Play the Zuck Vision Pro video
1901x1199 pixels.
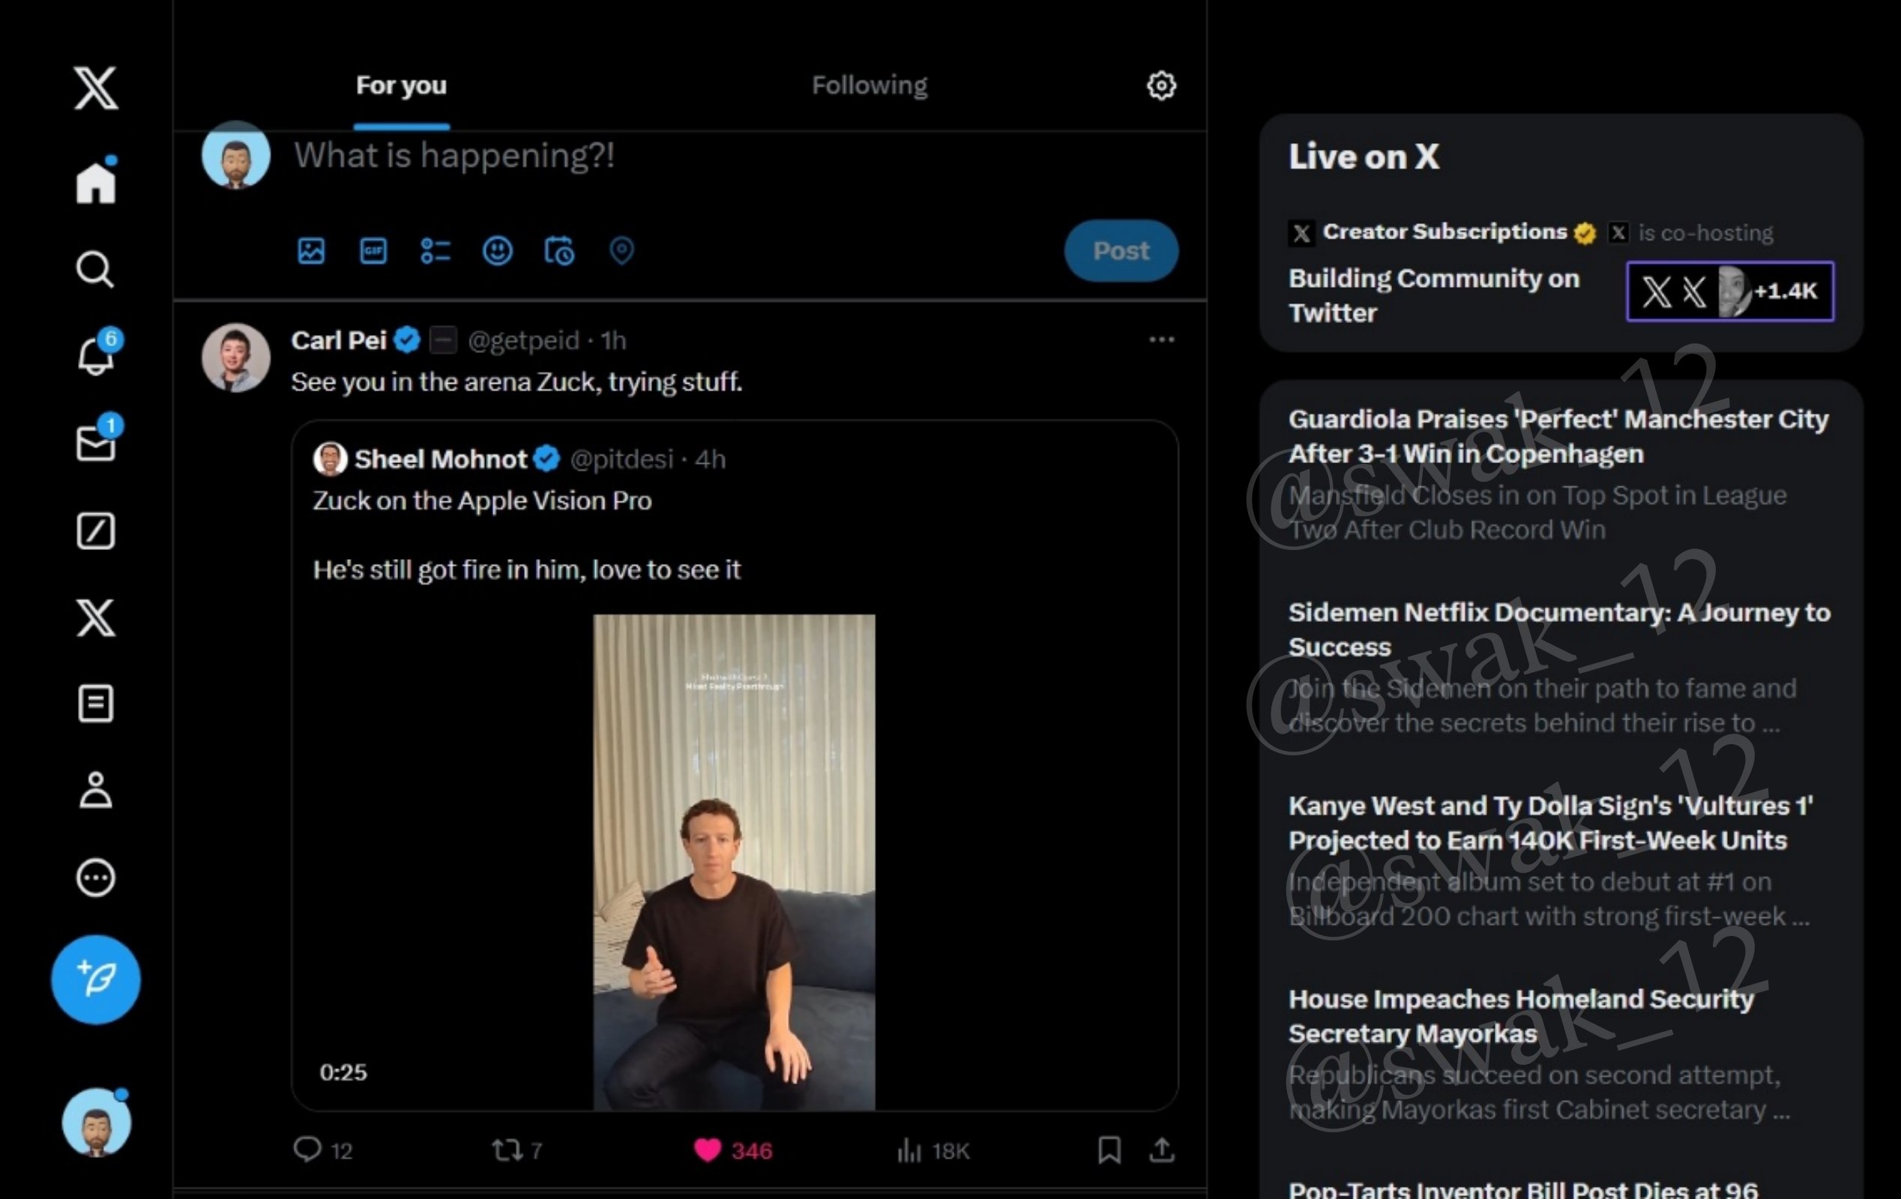734,862
